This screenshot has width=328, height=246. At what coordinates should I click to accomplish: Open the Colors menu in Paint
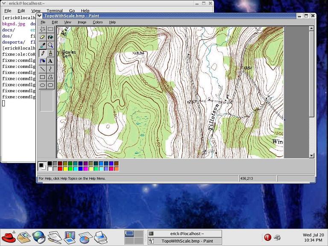[x=98, y=22]
